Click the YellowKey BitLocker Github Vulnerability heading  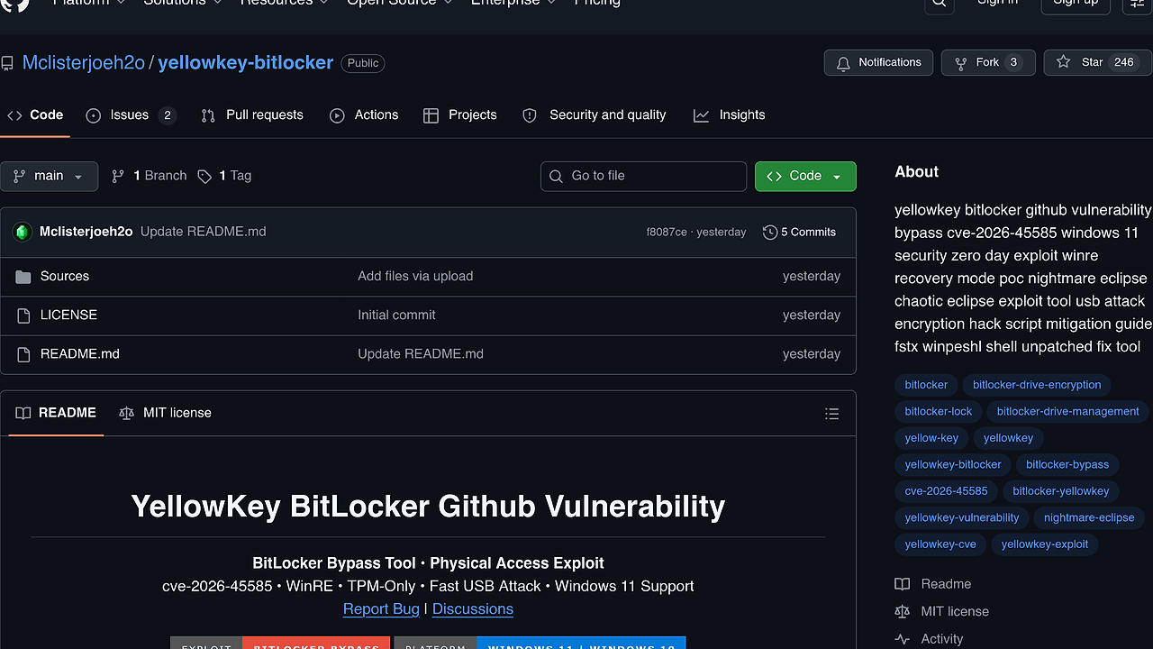point(428,507)
